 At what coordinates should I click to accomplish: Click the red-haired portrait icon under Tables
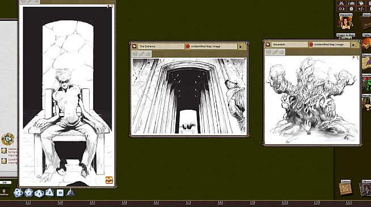[367, 44]
